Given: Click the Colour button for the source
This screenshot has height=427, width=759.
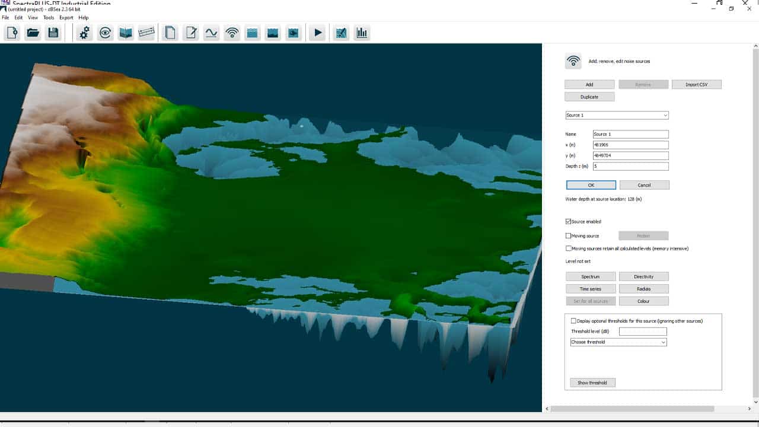Looking at the screenshot, I should tap(643, 301).
